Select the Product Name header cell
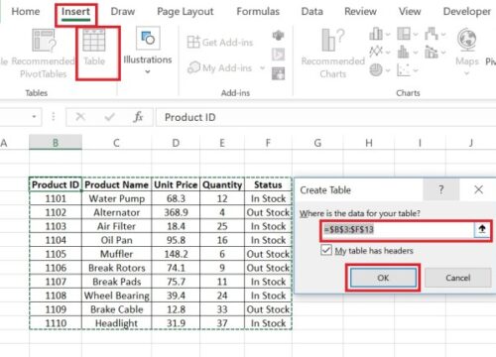Screen dimensions: 496x357 point(116,184)
